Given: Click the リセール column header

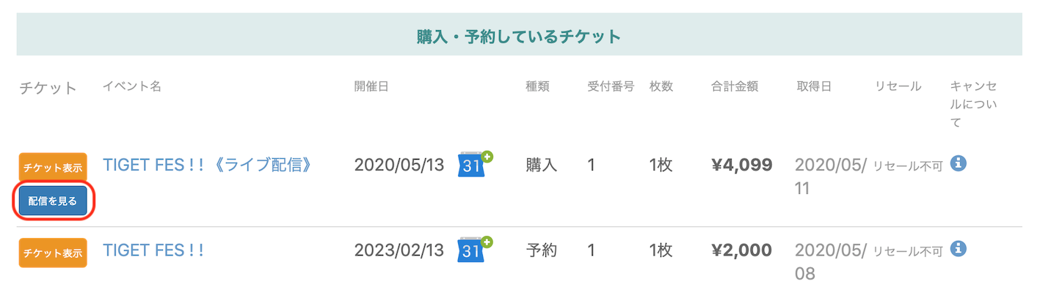Looking at the screenshot, I should 898,86.
